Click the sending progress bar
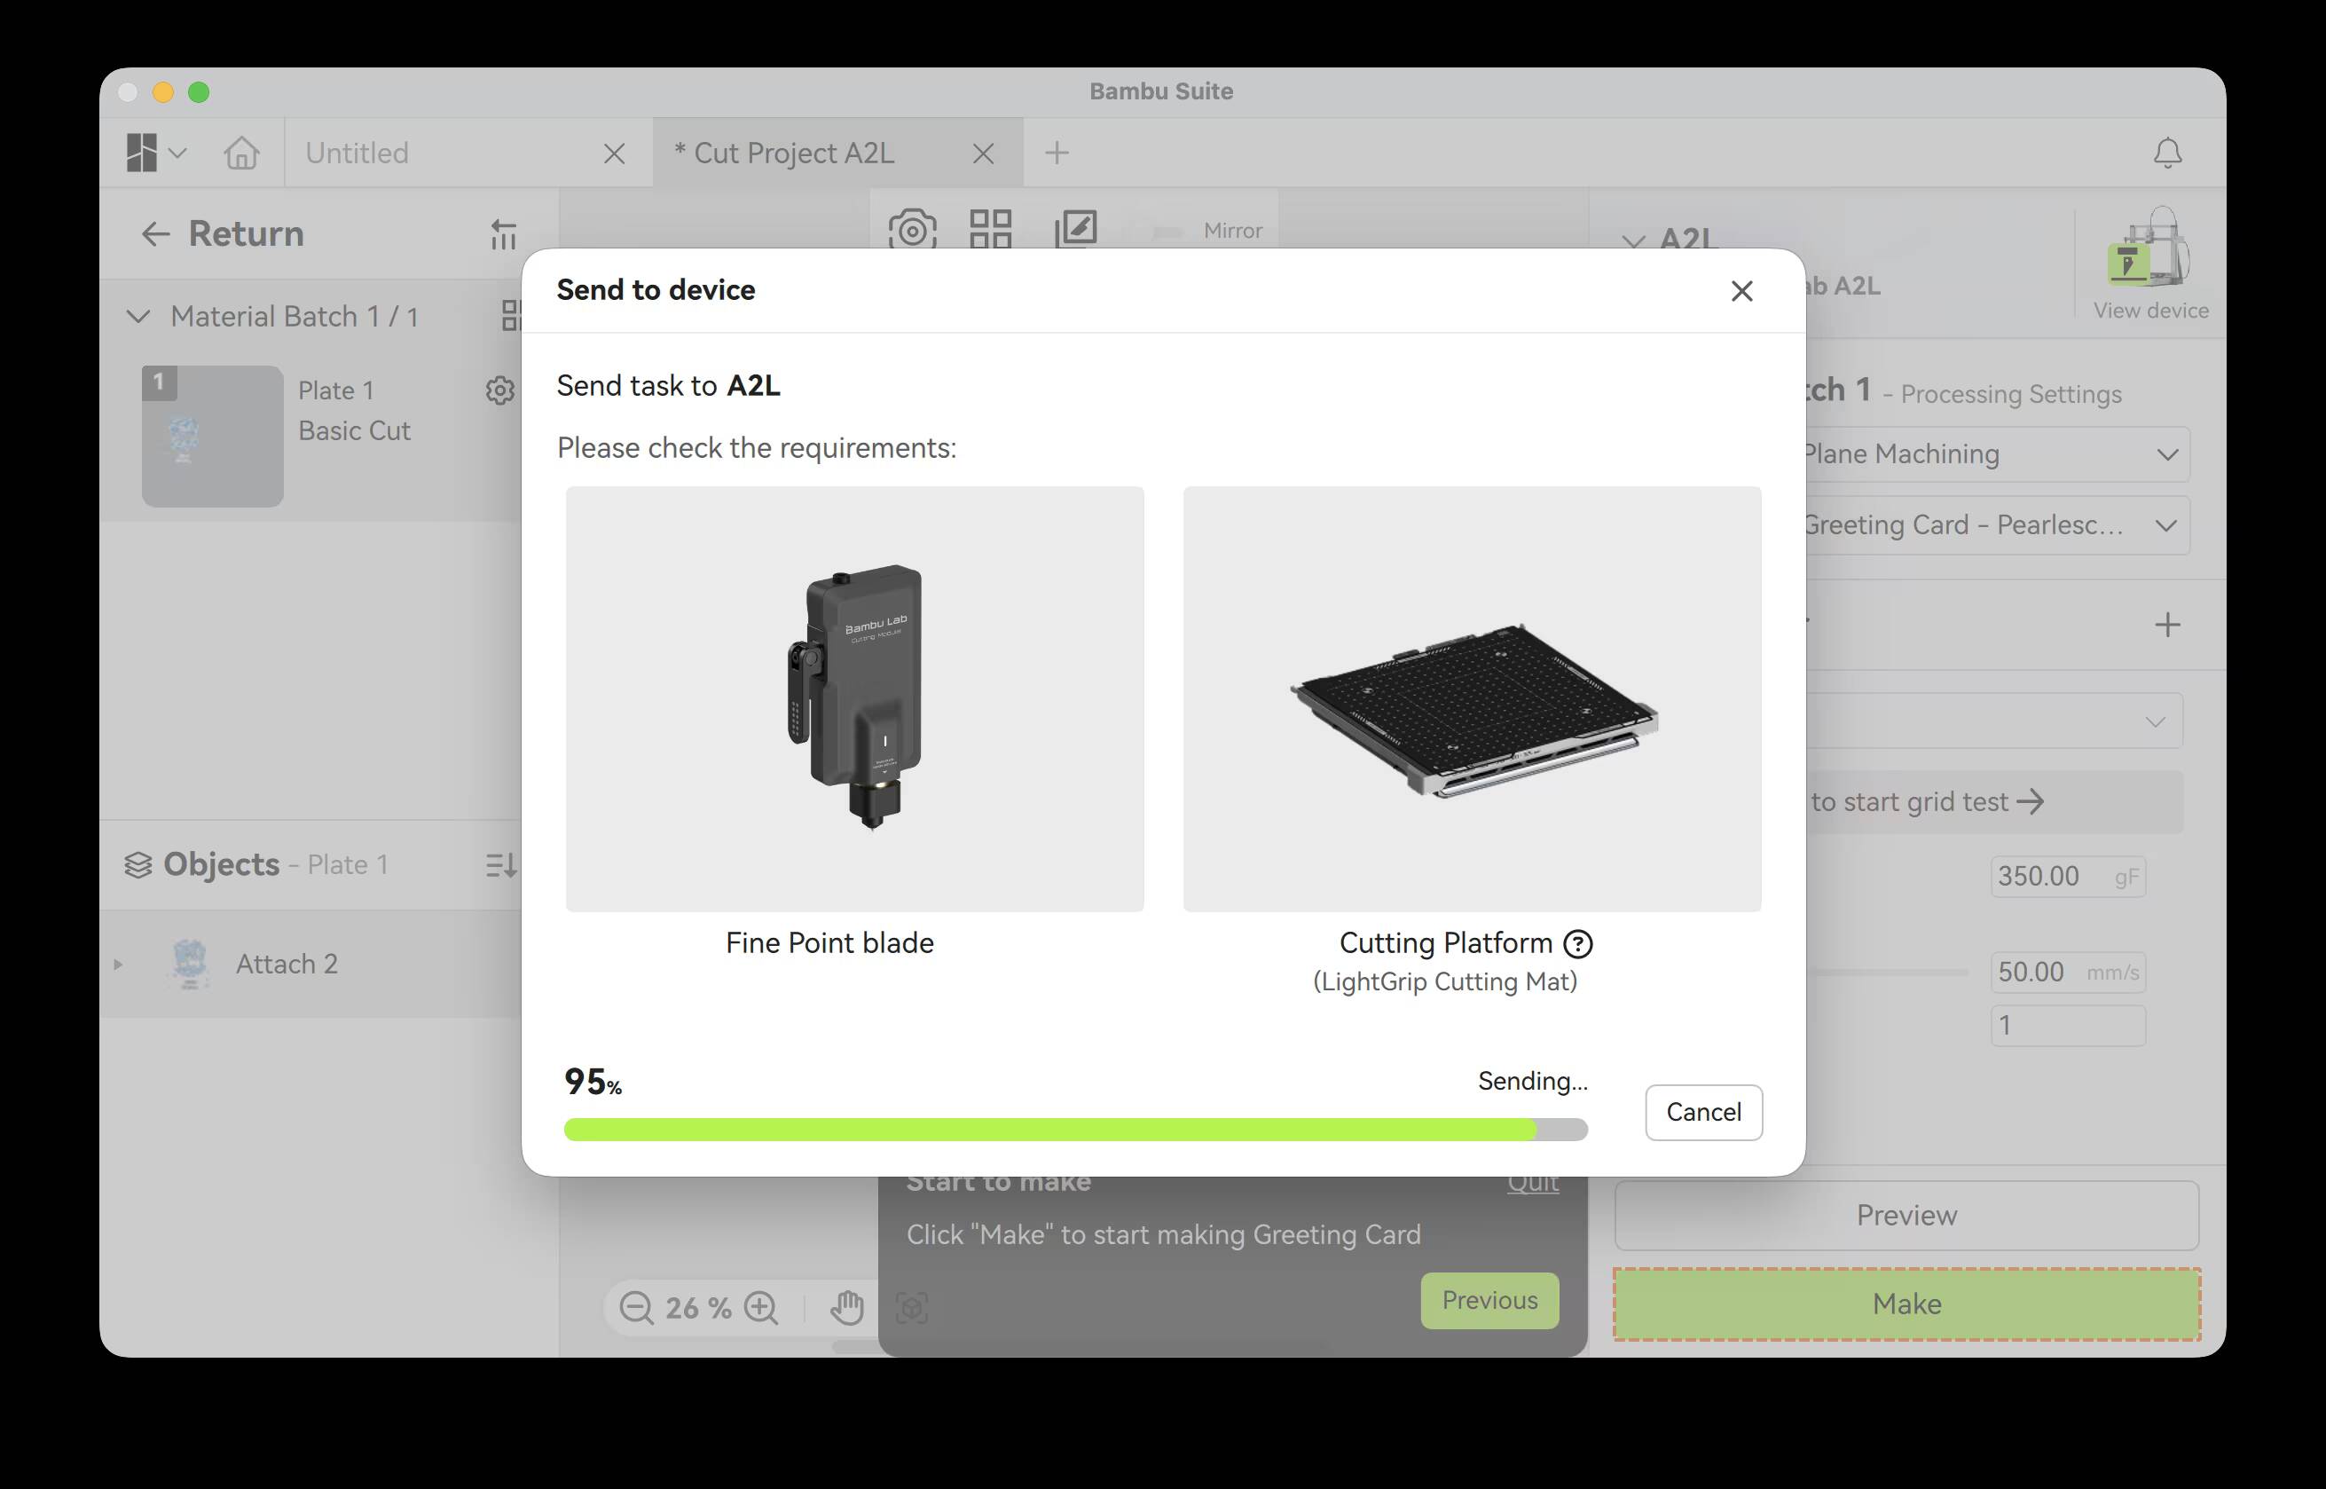Screen dimensions: 2326x1489 point(1075,1130)
